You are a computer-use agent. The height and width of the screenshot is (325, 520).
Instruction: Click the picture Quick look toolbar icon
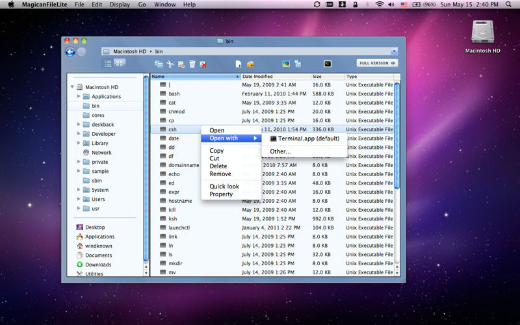(x=286, y=64)
